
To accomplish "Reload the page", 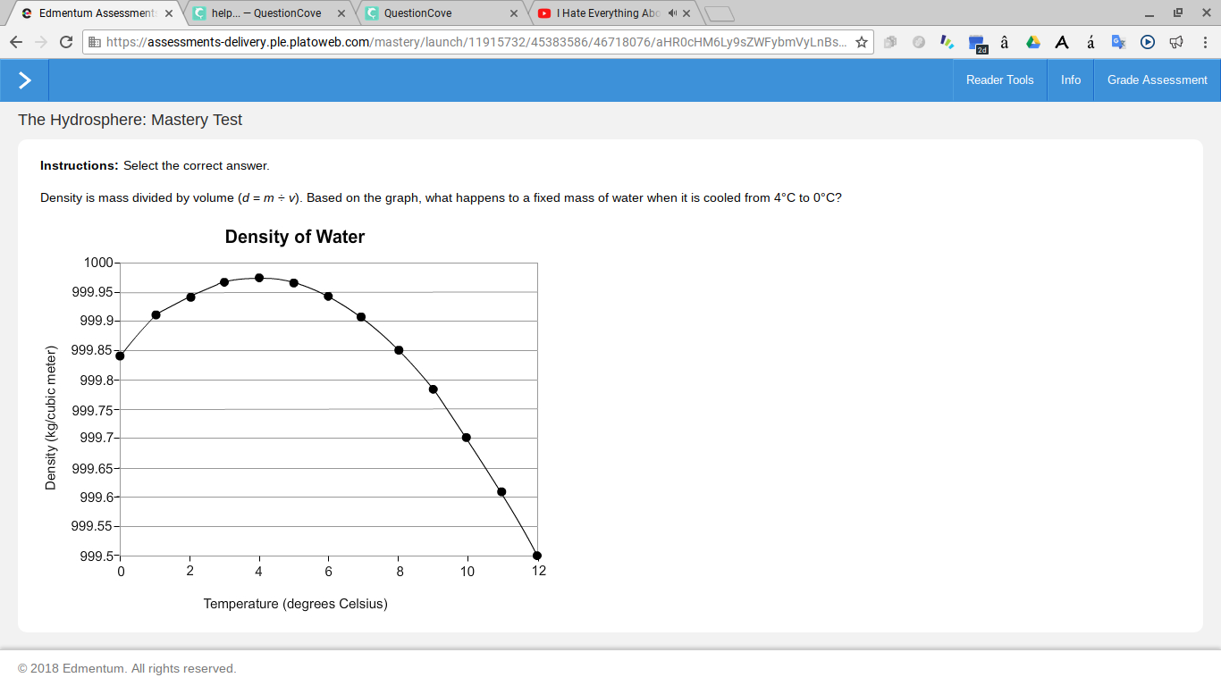I will pyautogui.click(x=65, y=42).
